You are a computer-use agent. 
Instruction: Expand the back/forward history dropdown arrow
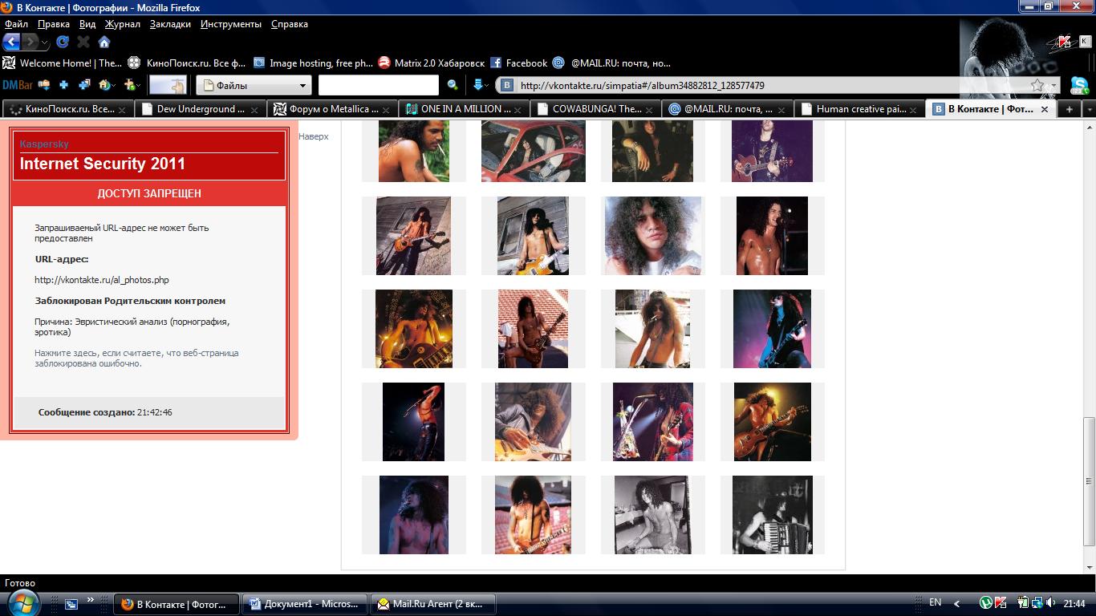tap(45, 43)
